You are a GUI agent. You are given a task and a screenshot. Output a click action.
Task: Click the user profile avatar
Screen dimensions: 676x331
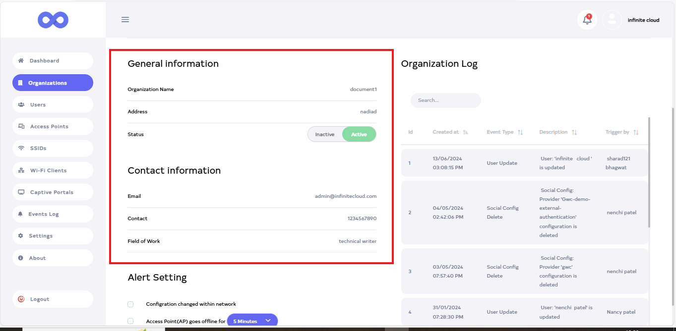click(x=612, y=20)
